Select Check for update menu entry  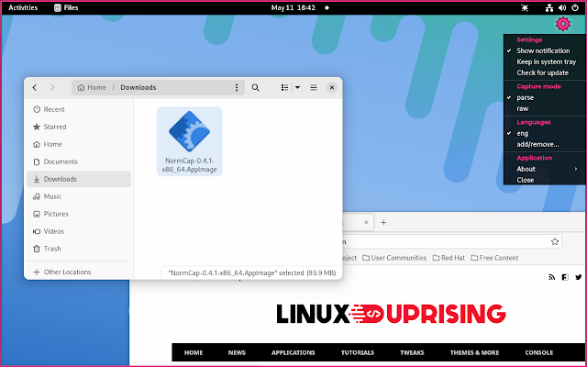pos(542,72)
